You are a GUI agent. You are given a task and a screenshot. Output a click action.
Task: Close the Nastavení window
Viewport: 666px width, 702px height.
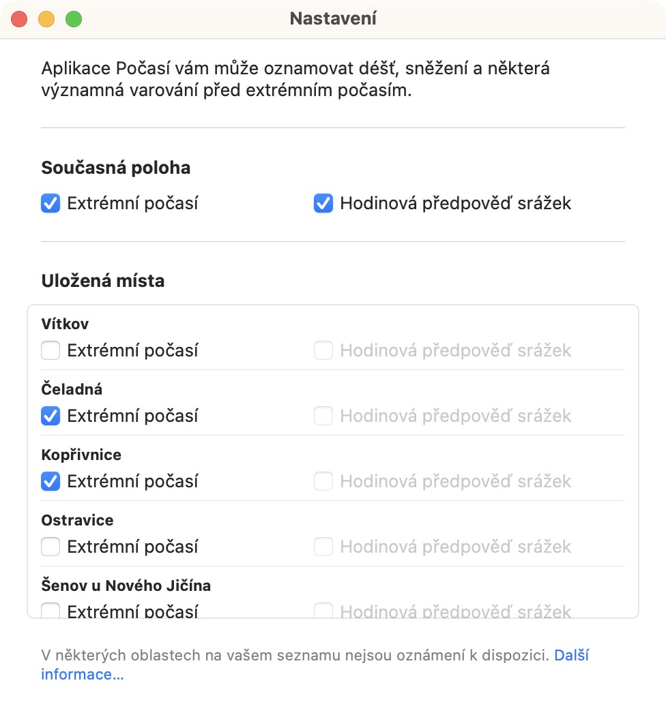(19, 19)
